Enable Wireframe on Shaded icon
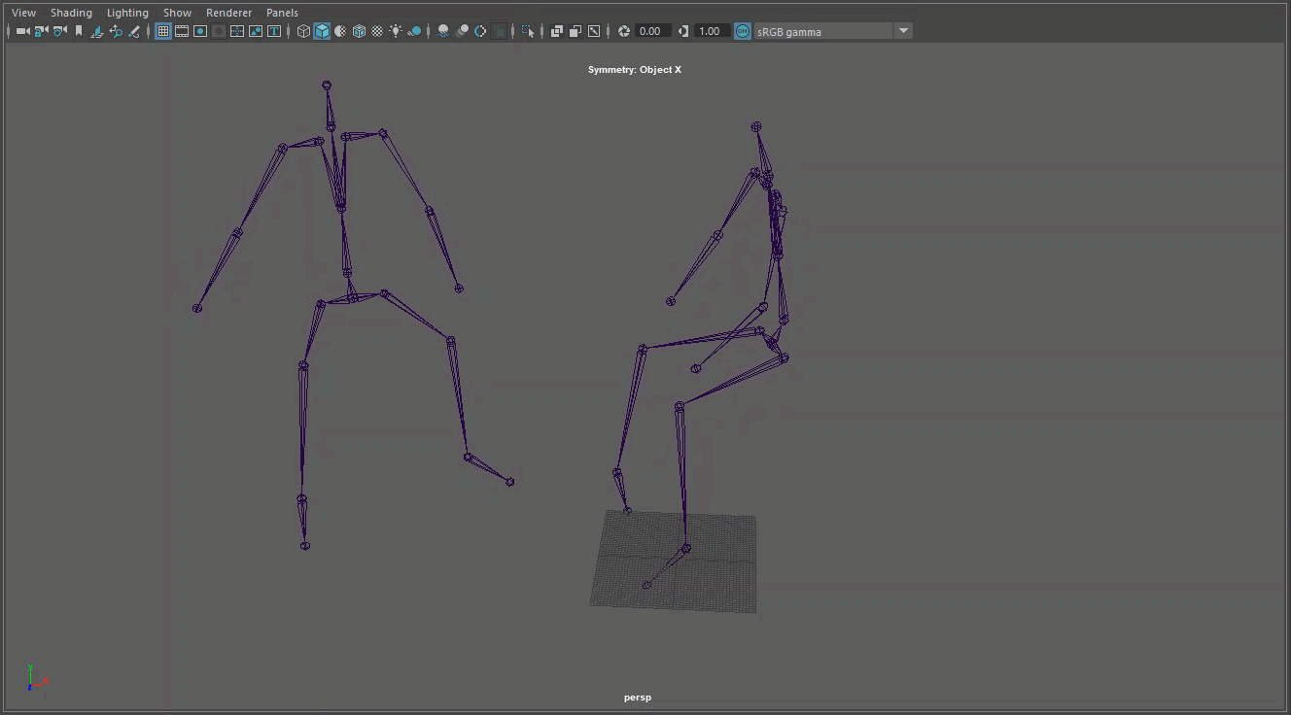This screenshot has height=715, width=1291. (359, 31)
